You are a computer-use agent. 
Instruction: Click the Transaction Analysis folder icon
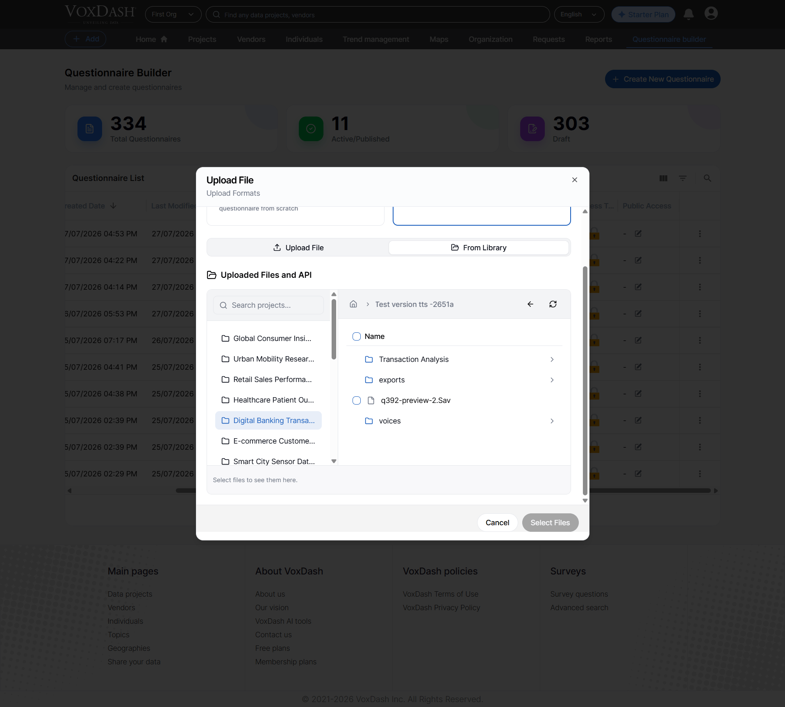tap(369, 359)
